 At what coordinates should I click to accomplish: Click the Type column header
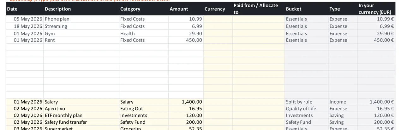click(343, 9)
